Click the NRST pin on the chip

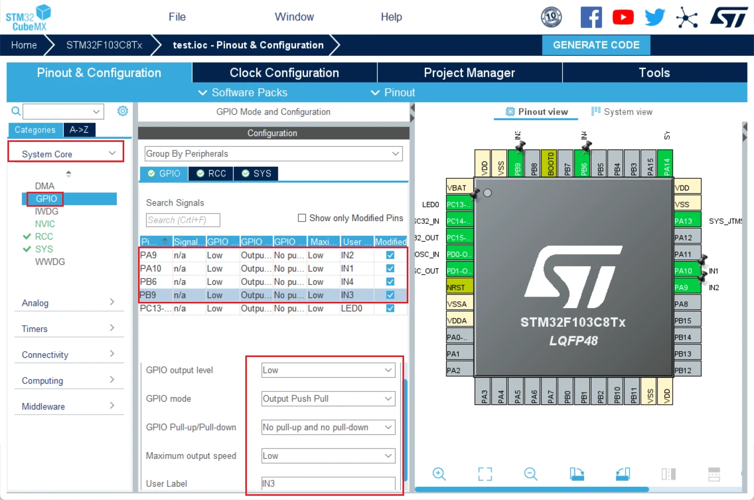pos(459,287)
